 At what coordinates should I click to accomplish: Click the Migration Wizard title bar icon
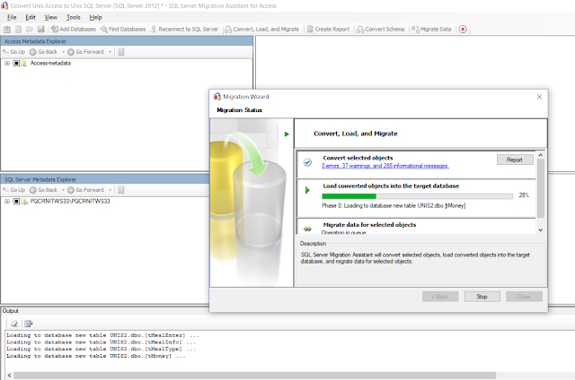pyautogui.click(x=217, y=97)
